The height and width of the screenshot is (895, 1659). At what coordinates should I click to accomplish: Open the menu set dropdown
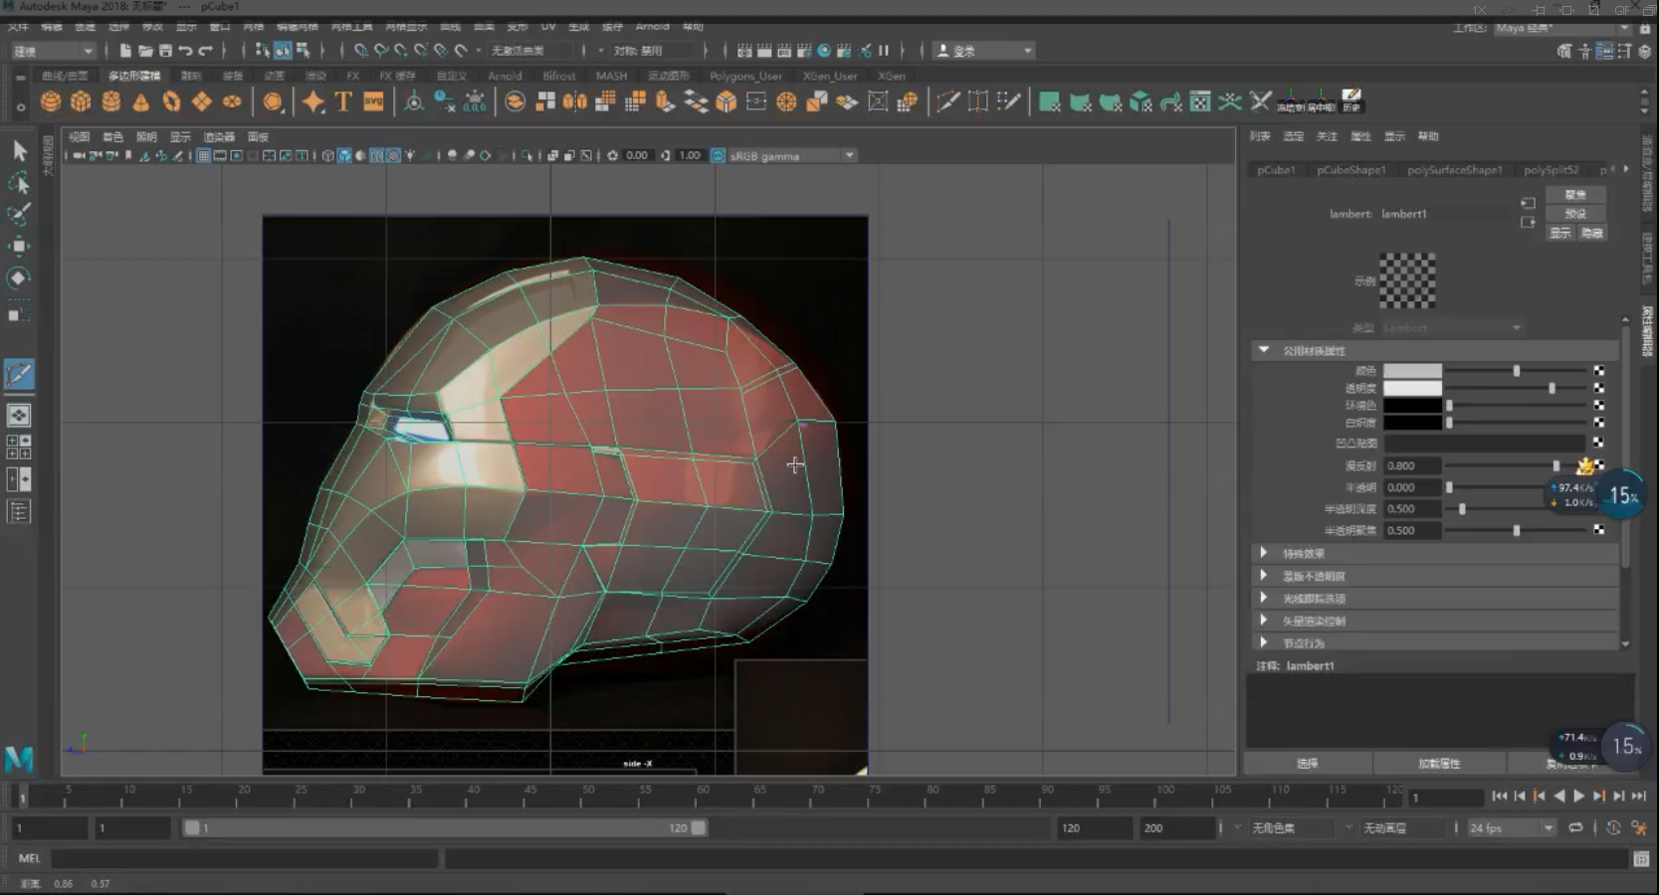54,51
